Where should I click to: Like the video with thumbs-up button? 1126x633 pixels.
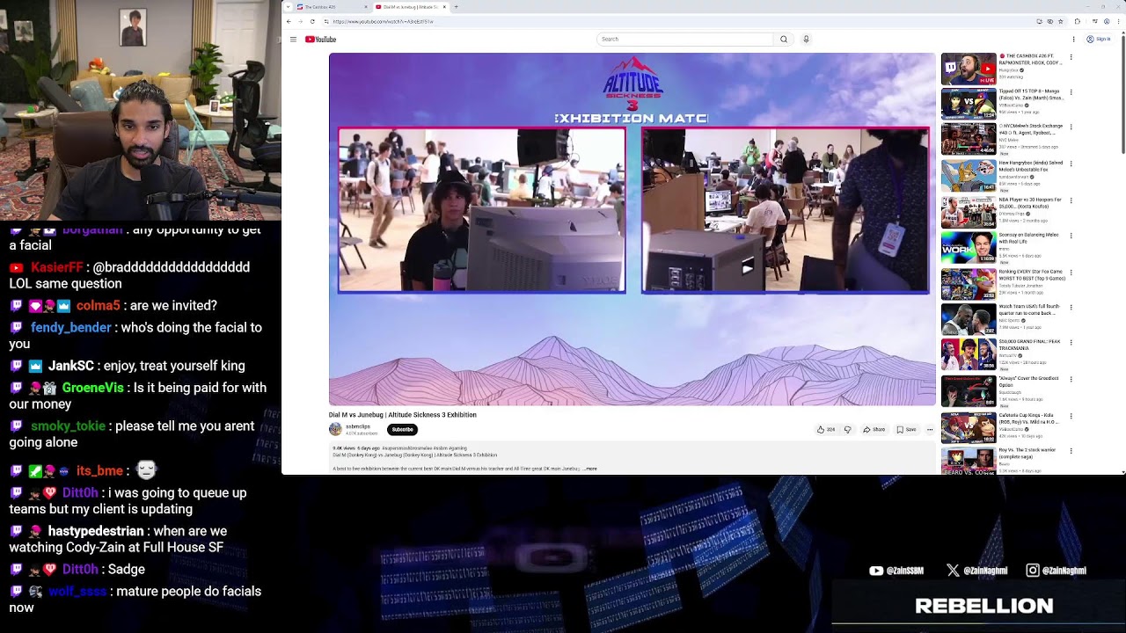click(825, 430)
